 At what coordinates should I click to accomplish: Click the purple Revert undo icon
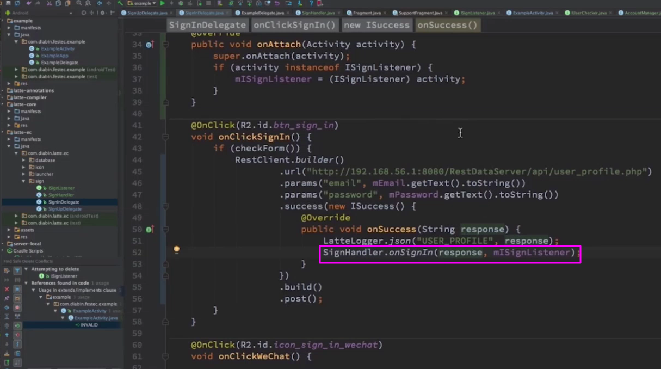pyautogui.click(x=276, y=3)
